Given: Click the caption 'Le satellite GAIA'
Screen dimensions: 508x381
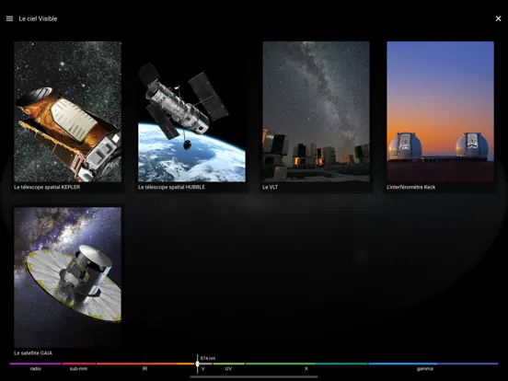Looking at the screenshot, I should click(33, 352).
